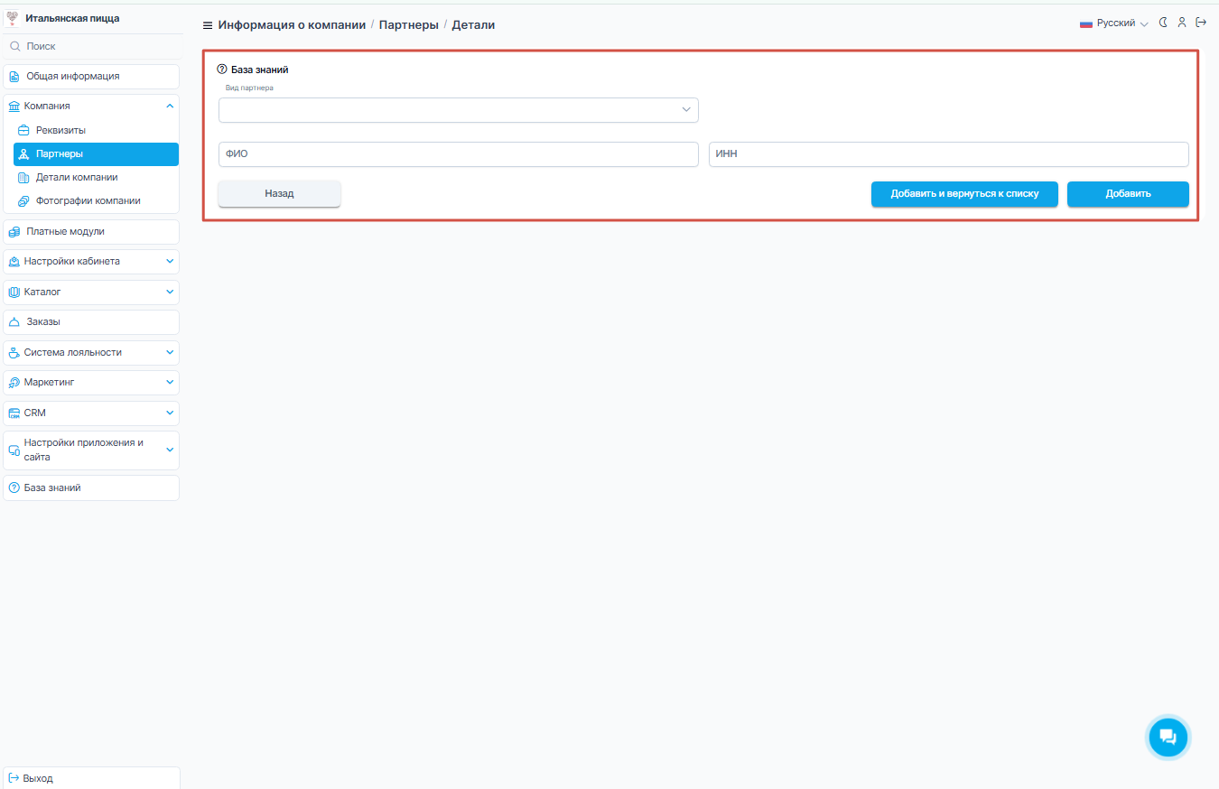Click the ФИО input field
1219x789 pixels.
[x=459, y=154]
